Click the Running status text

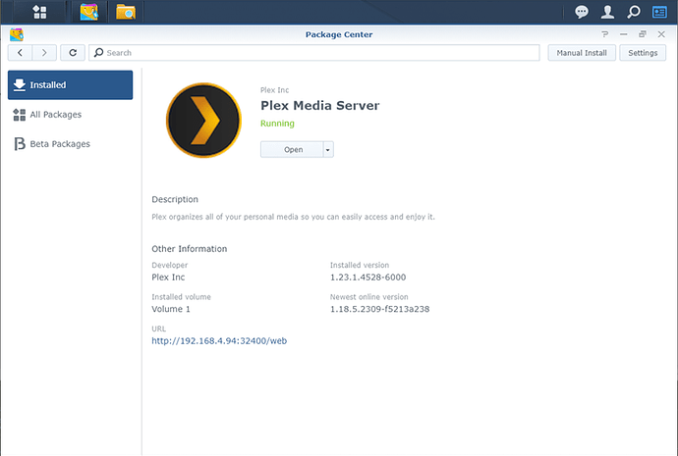pos(277,124)
